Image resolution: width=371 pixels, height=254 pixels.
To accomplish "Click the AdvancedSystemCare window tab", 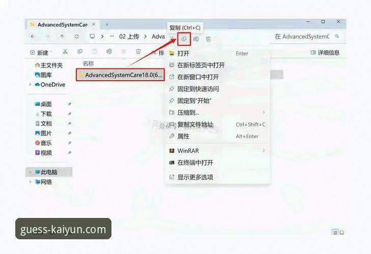I will pyautogui.click(x=63, y=24).
